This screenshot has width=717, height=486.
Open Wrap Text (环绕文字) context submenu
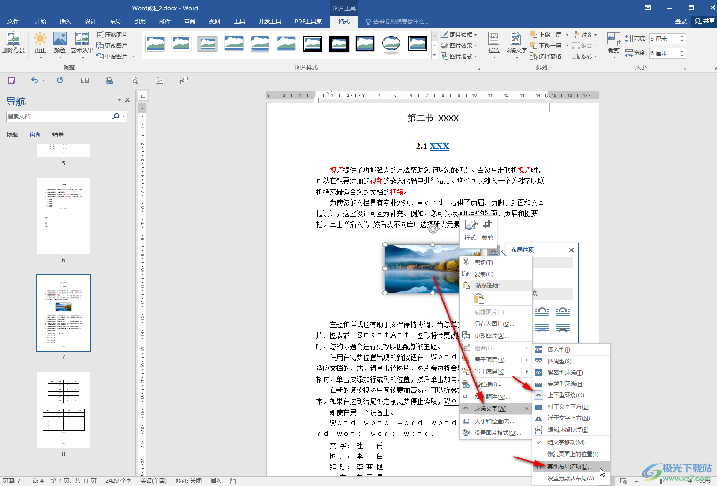(x=496, y=409)
